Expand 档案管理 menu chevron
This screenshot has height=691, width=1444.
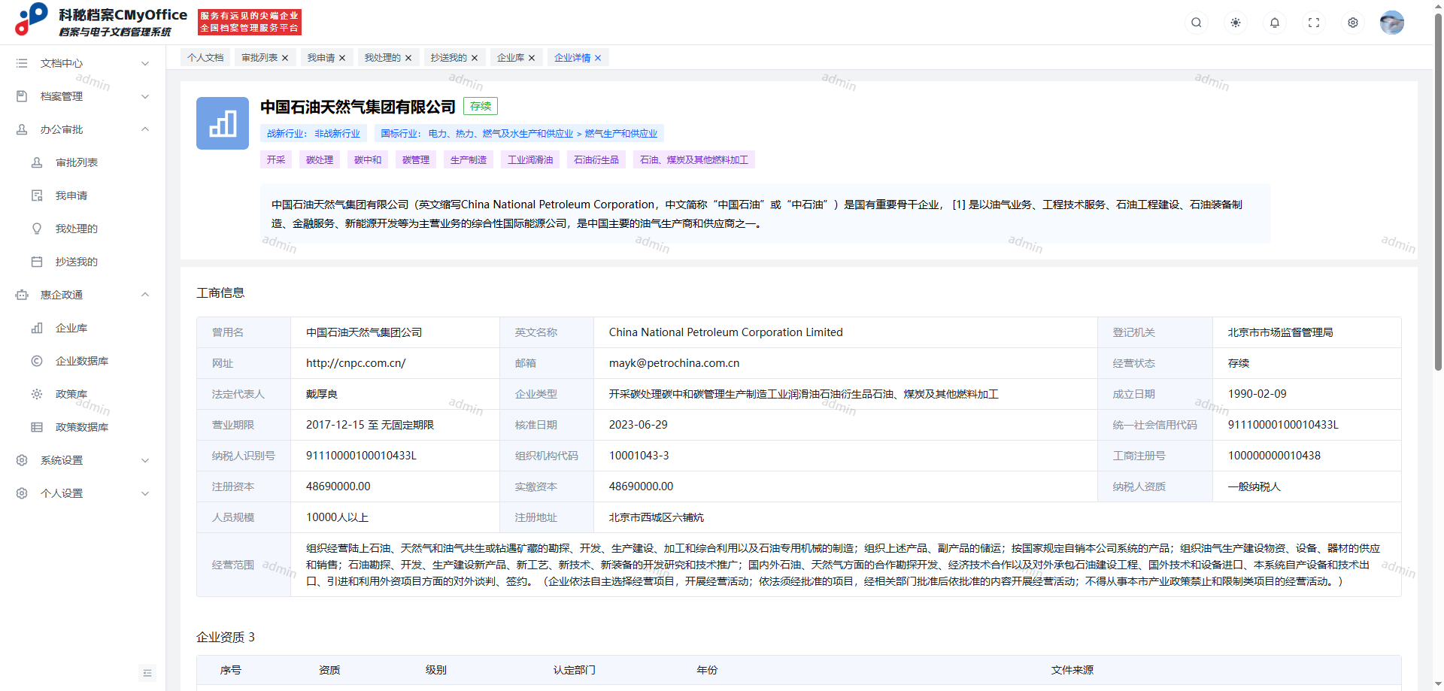(x=145, y=96)
